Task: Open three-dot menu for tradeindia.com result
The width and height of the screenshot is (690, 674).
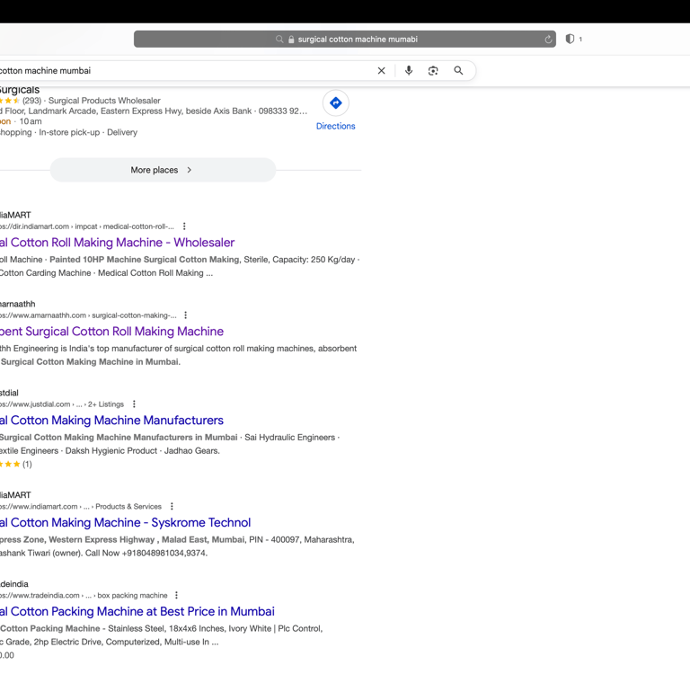Action: click(176, 595)
